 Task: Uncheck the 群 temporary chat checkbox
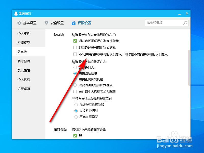pyautogui.click(x=75, y=136)
